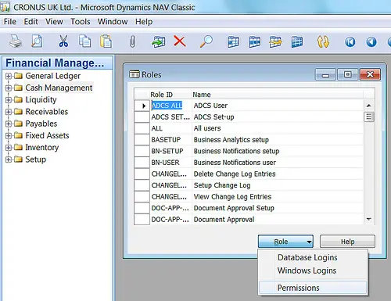Expand the Receivables tree node

coord(9,112)
